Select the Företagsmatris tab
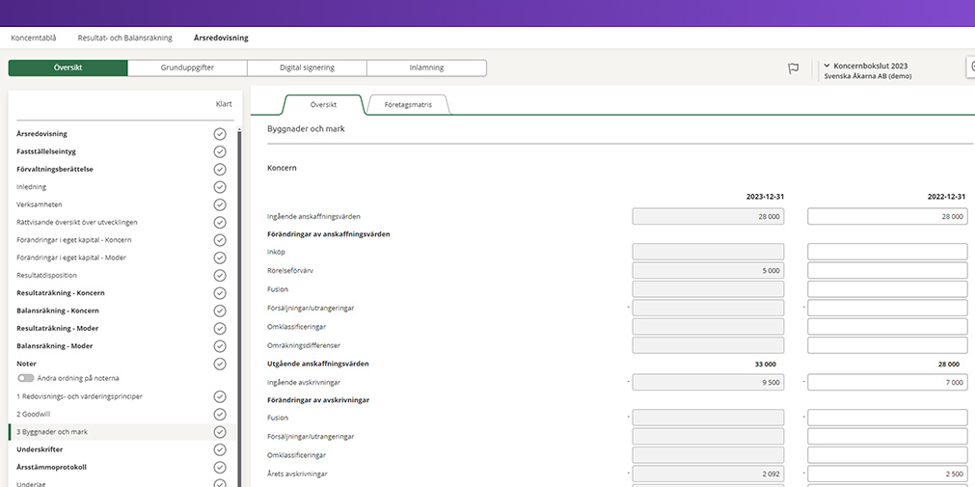 coord(409,105)
